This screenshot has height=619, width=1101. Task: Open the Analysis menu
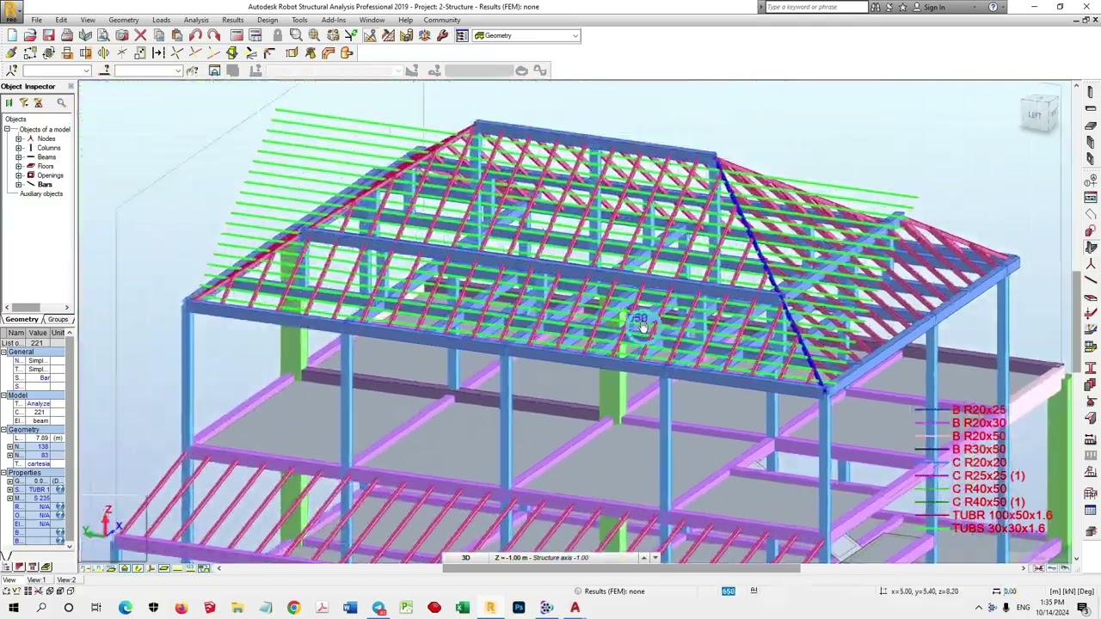pos(196,20)
